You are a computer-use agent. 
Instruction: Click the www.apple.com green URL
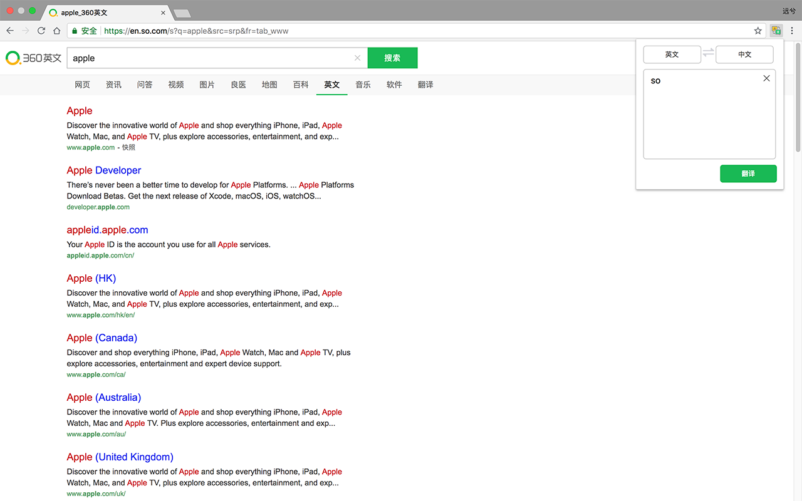91,148
